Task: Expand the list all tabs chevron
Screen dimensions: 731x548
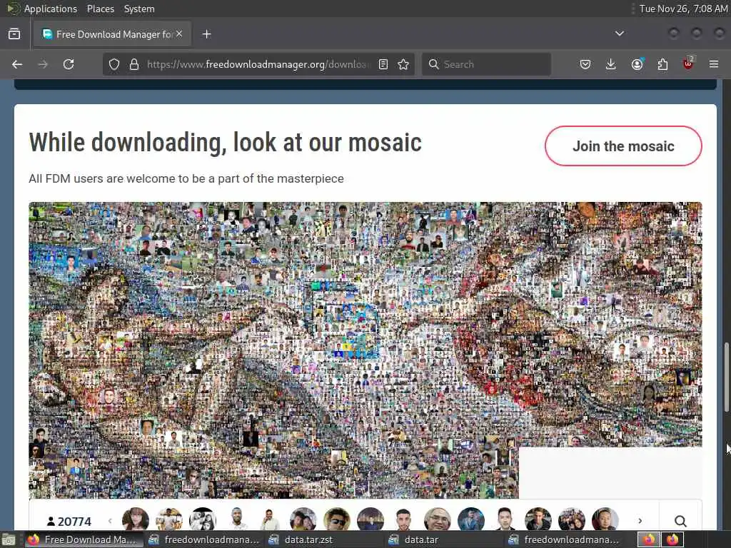Action: [620, 34]
